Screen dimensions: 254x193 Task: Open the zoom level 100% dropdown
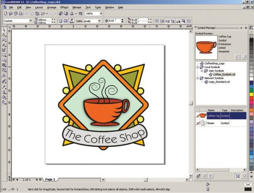[x=101, y=14]
